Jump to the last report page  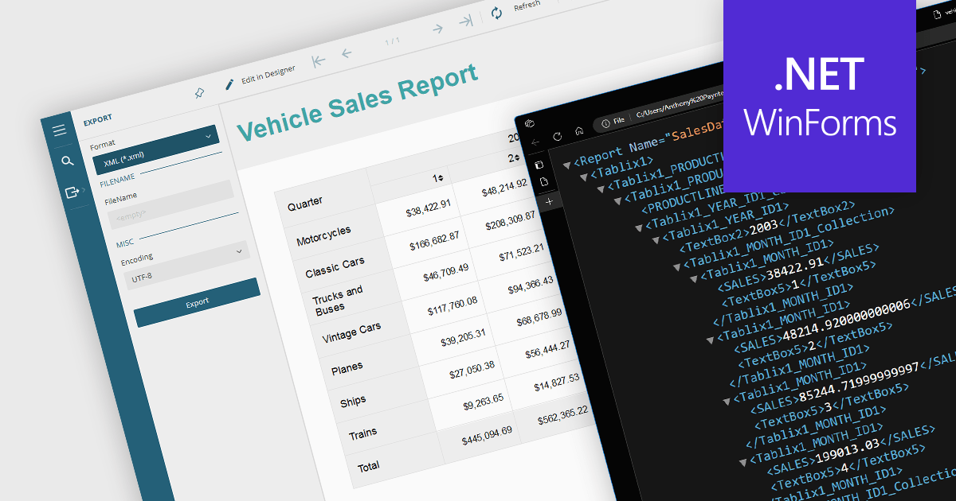pos(466,21)
